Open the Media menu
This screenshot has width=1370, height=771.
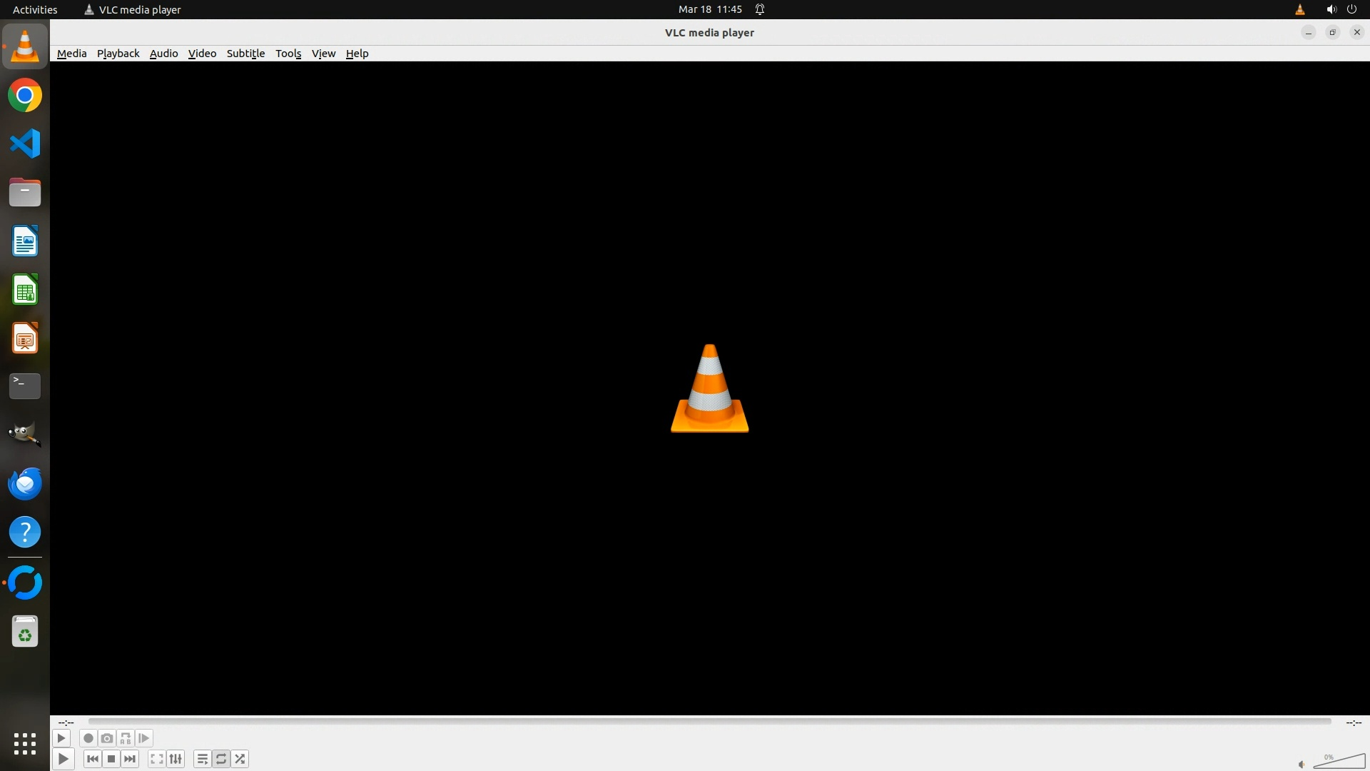point(71,54)
